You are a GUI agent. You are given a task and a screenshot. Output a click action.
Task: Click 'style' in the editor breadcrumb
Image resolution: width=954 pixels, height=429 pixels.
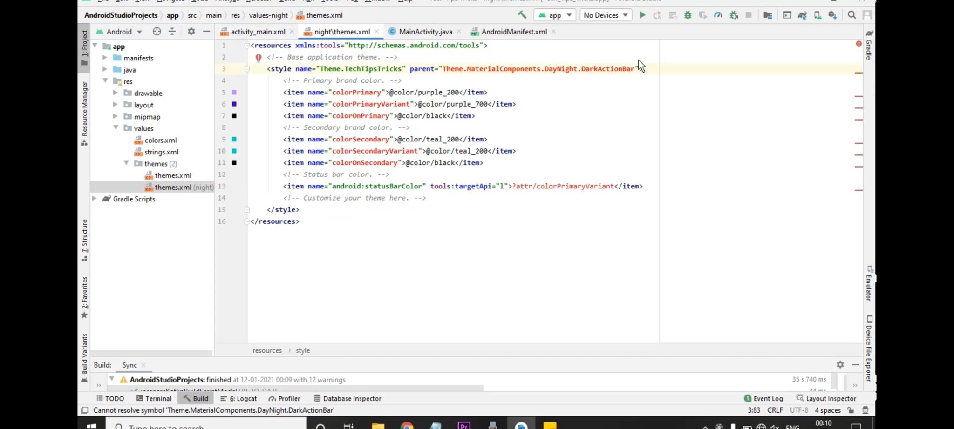(303, 350)
